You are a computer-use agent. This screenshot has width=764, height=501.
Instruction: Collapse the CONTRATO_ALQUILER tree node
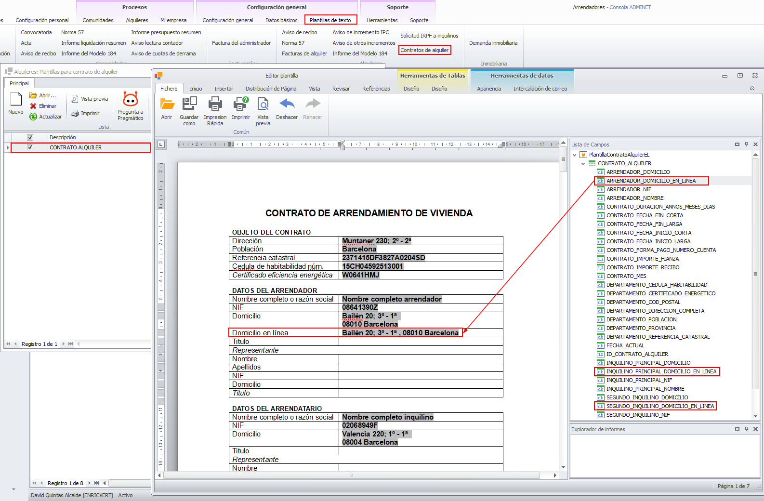point(583,164)
